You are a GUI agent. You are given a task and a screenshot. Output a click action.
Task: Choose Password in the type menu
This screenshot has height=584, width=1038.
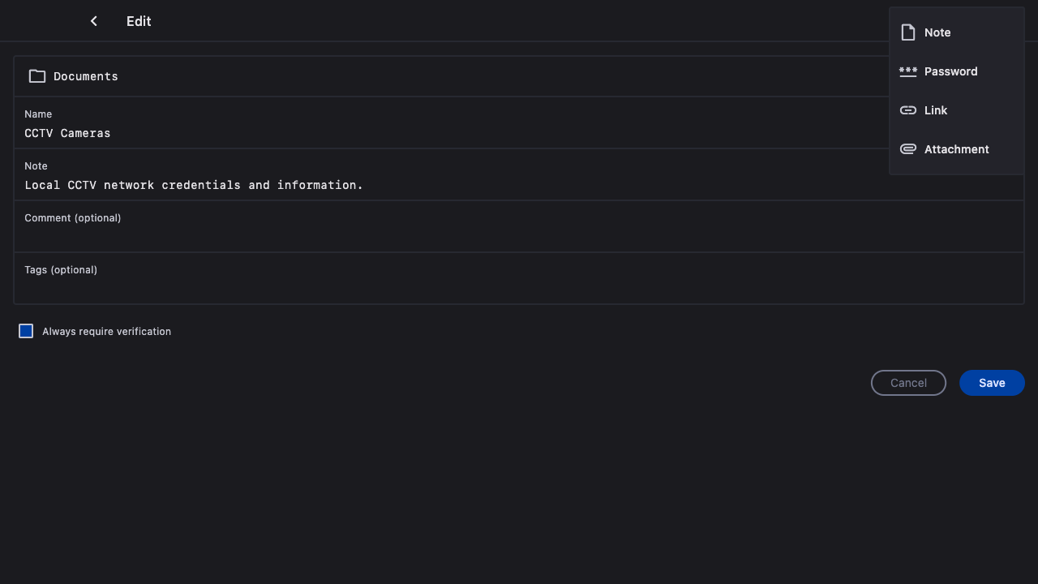[x=950, y=71]
